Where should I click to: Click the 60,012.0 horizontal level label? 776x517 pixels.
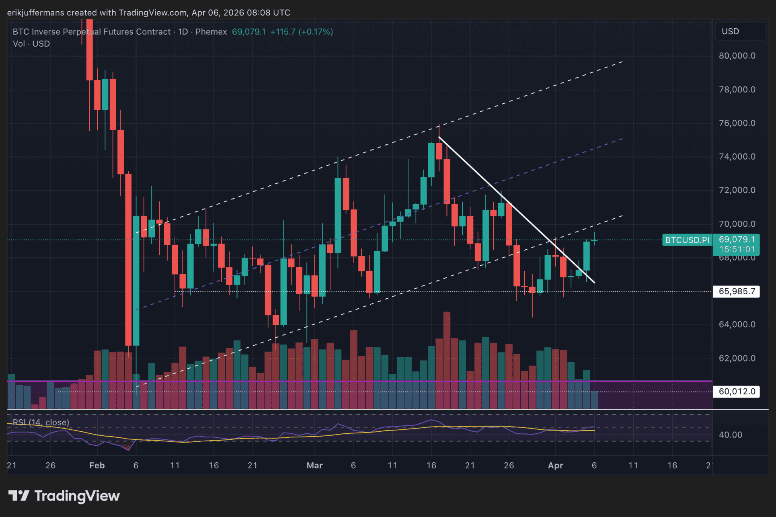[736, 392]
